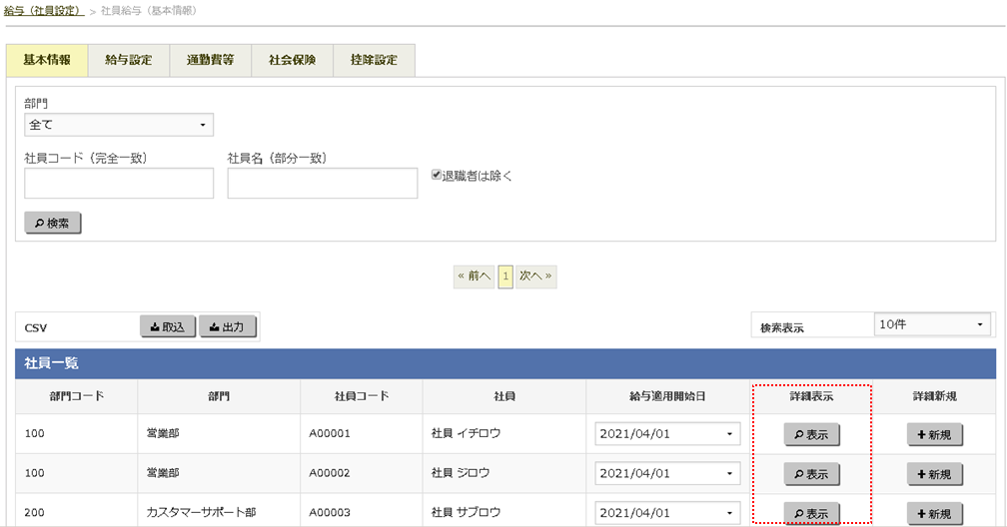Expand the 検索表示 10件 dropdown

[931, 324]
